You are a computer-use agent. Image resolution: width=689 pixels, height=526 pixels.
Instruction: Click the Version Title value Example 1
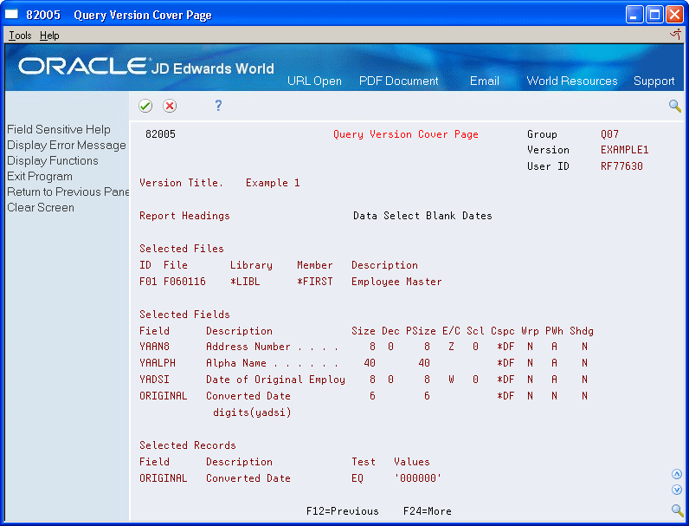tap(273, 183)
